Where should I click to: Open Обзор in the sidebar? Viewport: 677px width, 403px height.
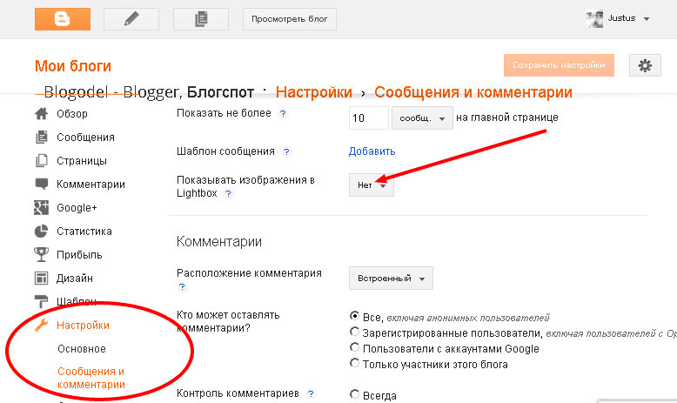[x=72, y=114]
